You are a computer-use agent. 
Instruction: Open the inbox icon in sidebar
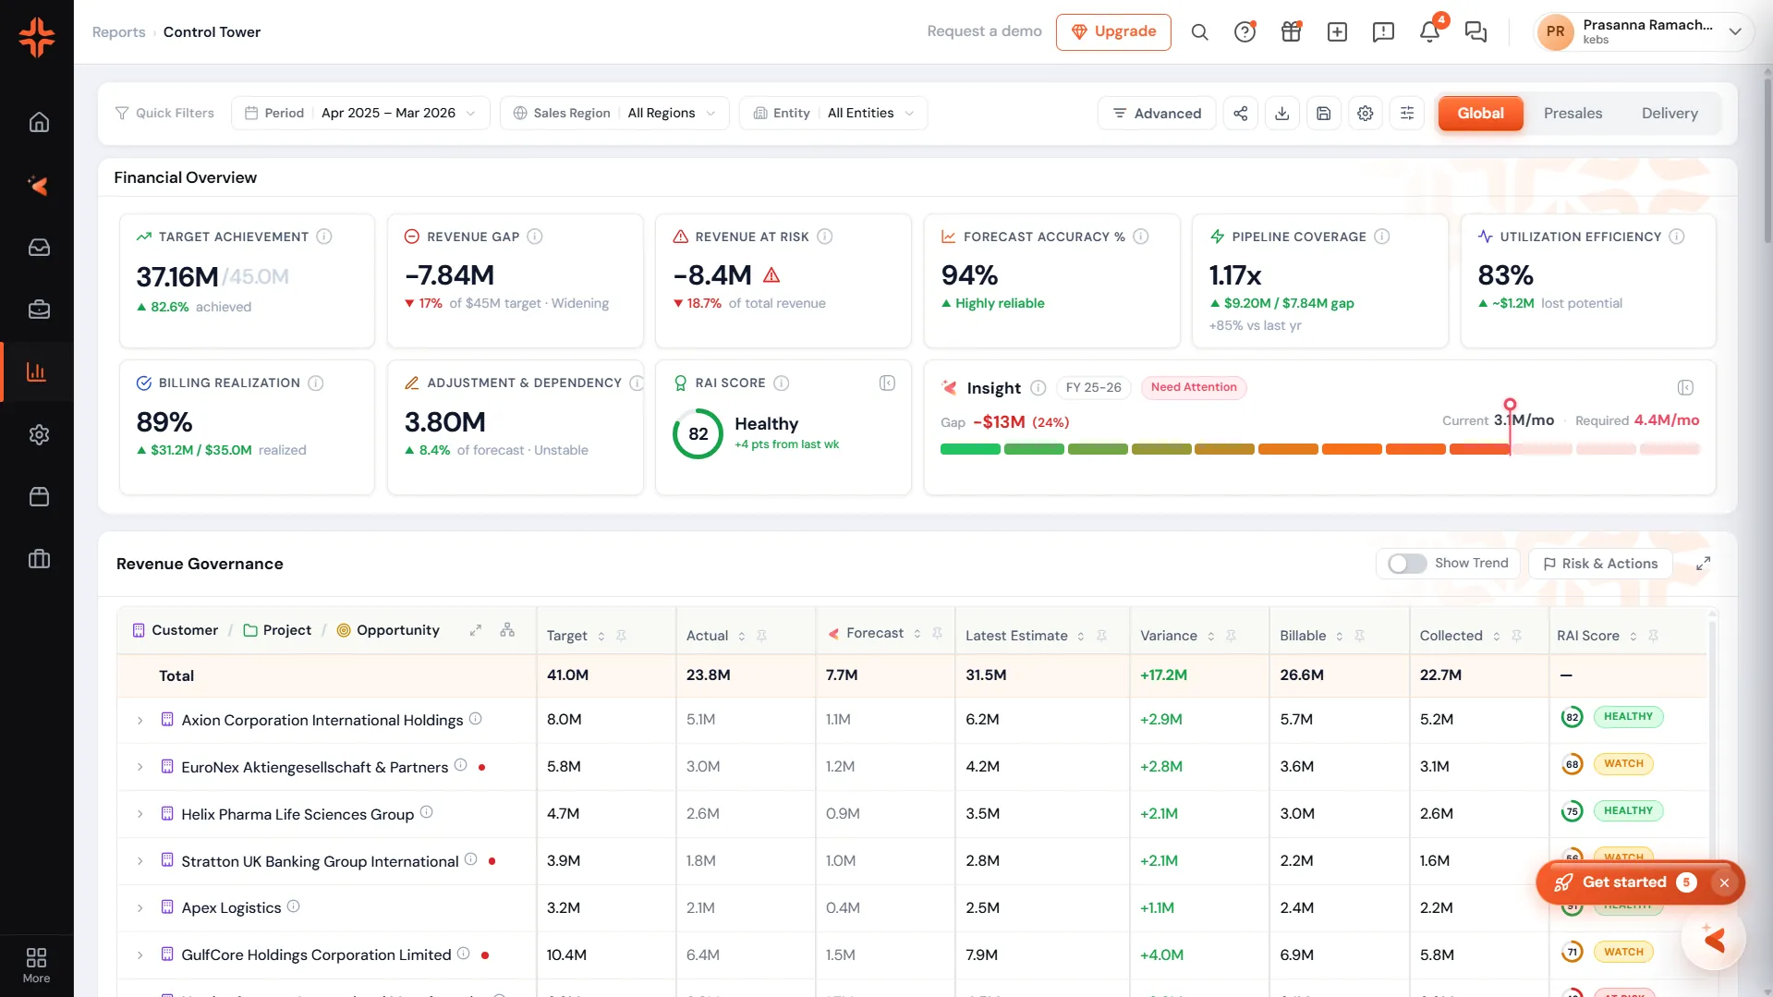point(39,248)
